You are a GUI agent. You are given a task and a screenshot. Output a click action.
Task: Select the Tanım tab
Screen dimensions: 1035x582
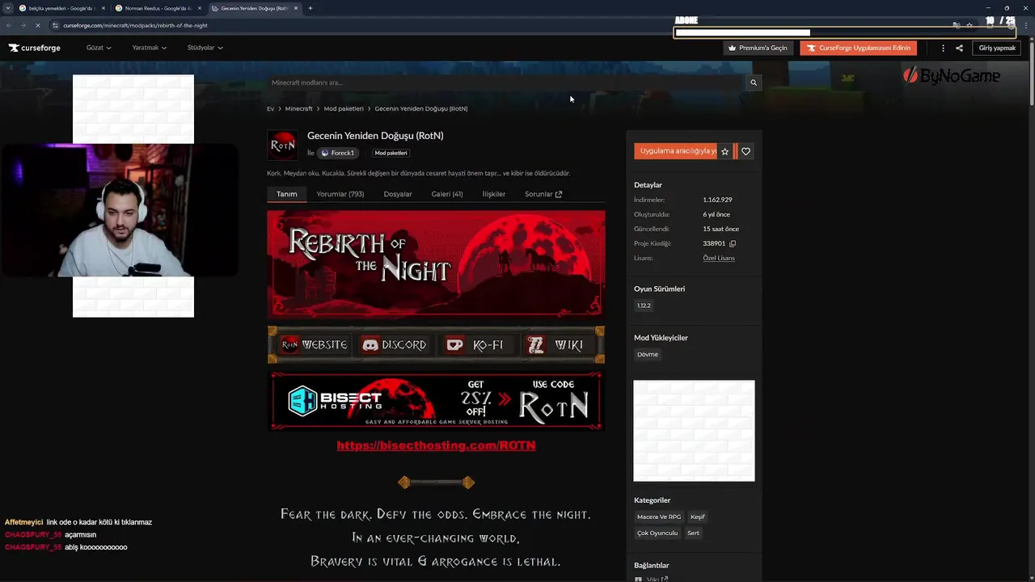pyautogui.click(x=286, y=194)
